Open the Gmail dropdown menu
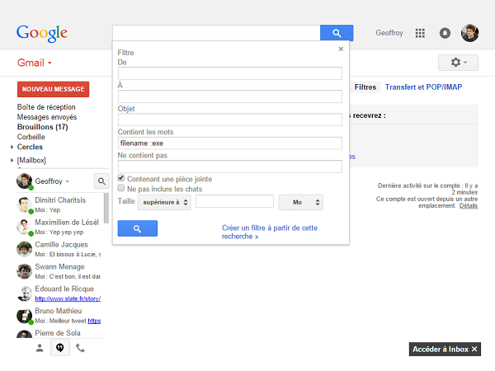The height and width of the screenshot is (371, 495). (x=35, y=63)
